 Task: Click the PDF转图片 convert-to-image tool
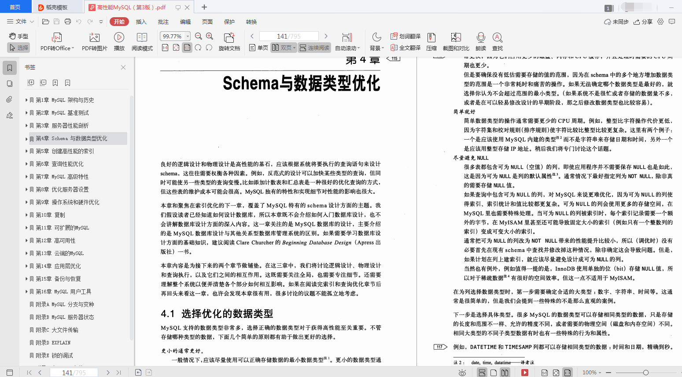[94, 42]
